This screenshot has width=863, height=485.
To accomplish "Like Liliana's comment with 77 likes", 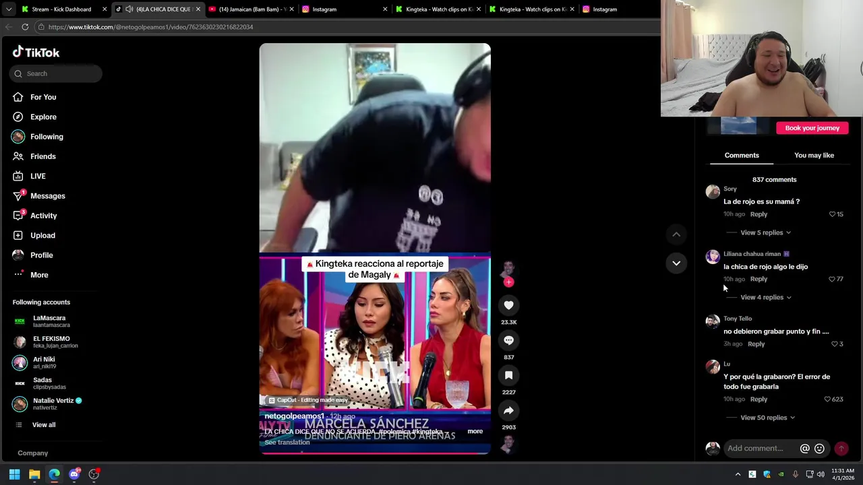I will [832, 279].
